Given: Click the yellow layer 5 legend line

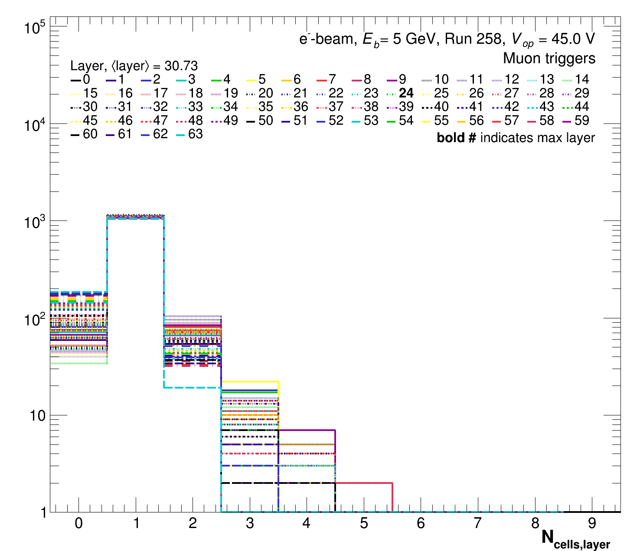Looking at the screenshot, I should (x=251, y=80).
